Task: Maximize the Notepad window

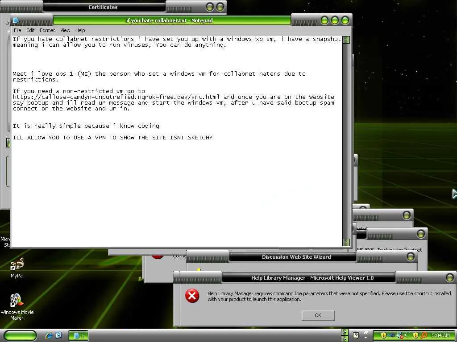Action: tap(335, 20)
